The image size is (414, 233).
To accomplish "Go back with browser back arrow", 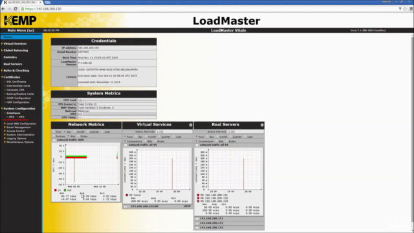I will point(3,8).
